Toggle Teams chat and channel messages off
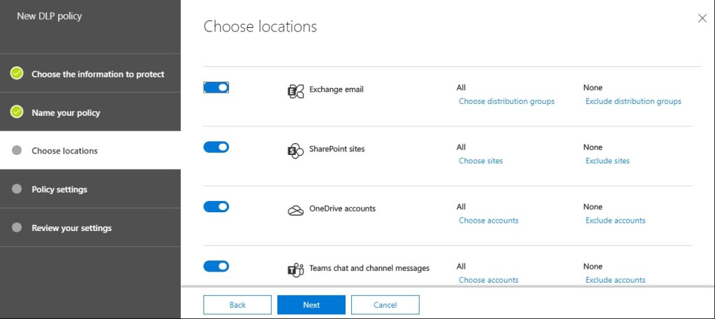This screenshot has height=319, width=715. point(216,266)
